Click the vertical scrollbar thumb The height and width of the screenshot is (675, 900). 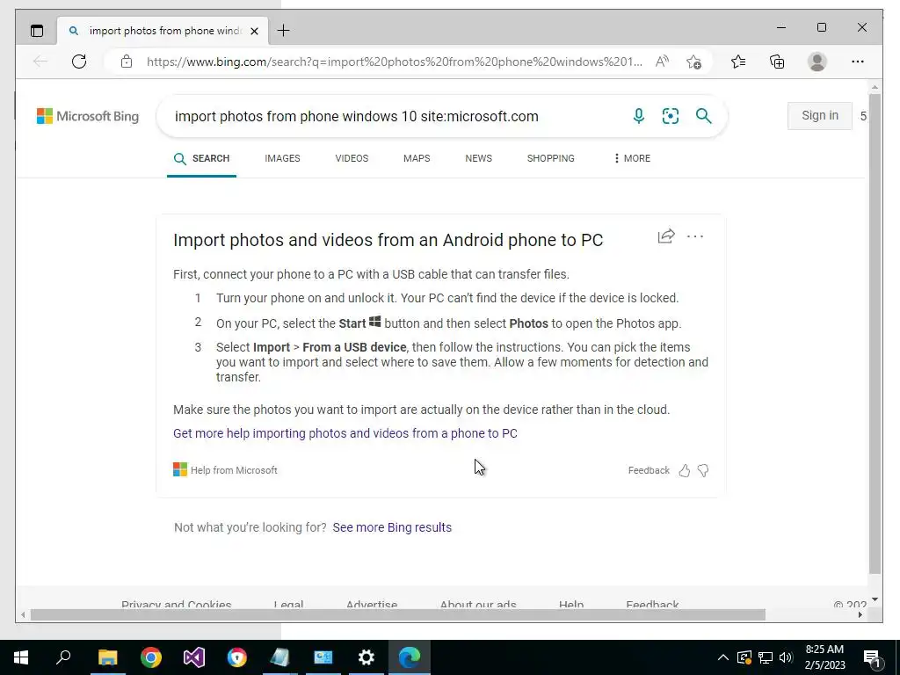point(875,333)
